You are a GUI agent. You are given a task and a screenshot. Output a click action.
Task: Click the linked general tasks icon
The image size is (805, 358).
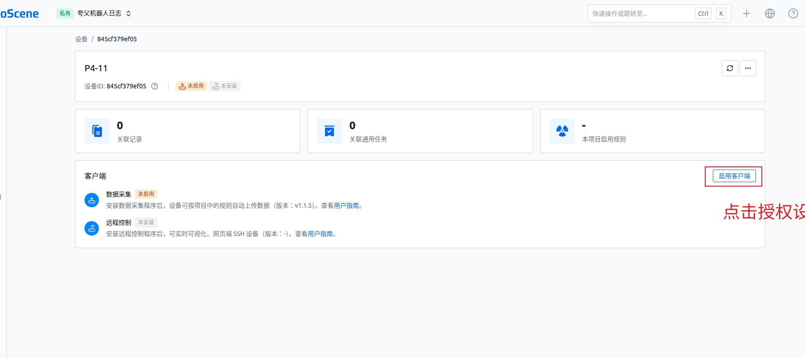(x=329, y=131)
